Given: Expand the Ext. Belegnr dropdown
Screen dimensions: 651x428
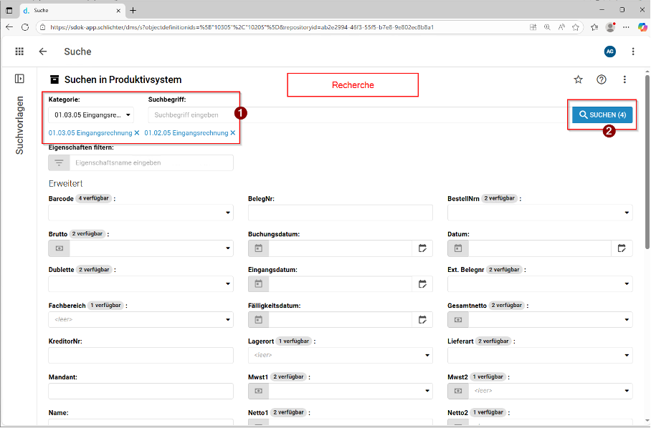Looking at the screenshot, I should (627, 284).
